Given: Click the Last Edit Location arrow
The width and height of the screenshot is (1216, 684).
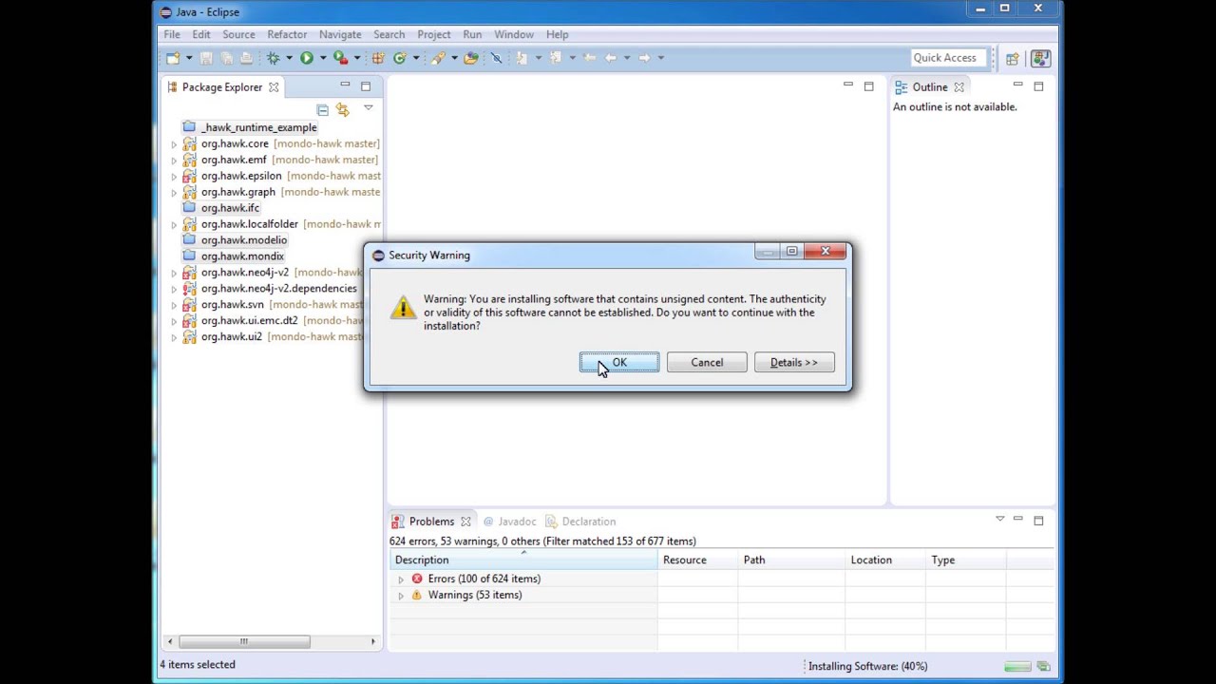Looking at the screenshot, I should coord(589,58).
